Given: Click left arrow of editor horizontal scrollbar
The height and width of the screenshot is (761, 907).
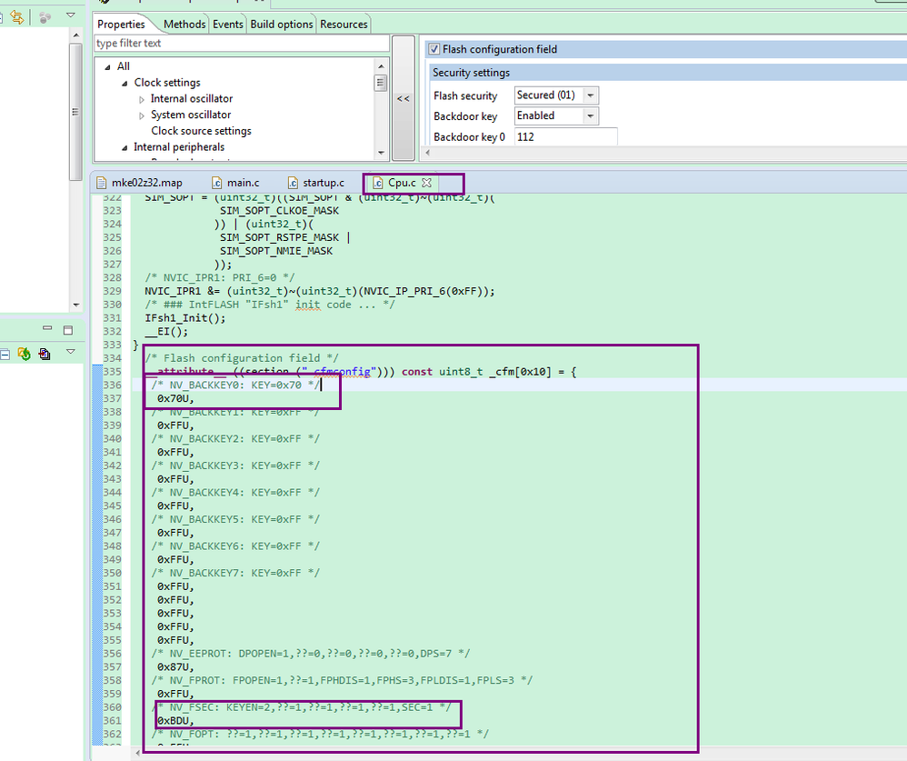Looking at the screenshot, I should (137, 754).
